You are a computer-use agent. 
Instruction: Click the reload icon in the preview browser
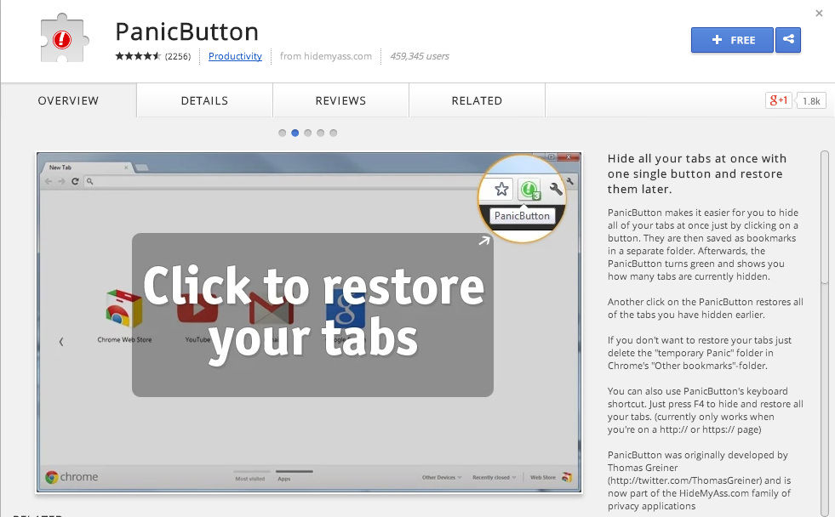pos(75,181)
